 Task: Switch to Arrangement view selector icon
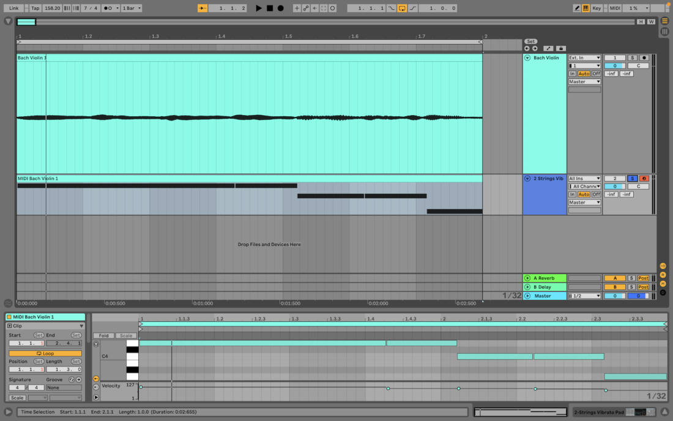pos(664,21)
